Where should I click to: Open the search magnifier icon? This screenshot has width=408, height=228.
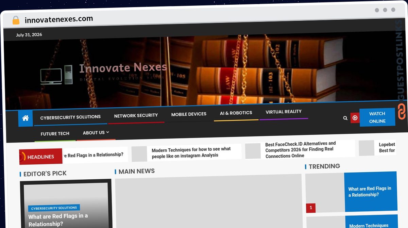click(345, 118)
